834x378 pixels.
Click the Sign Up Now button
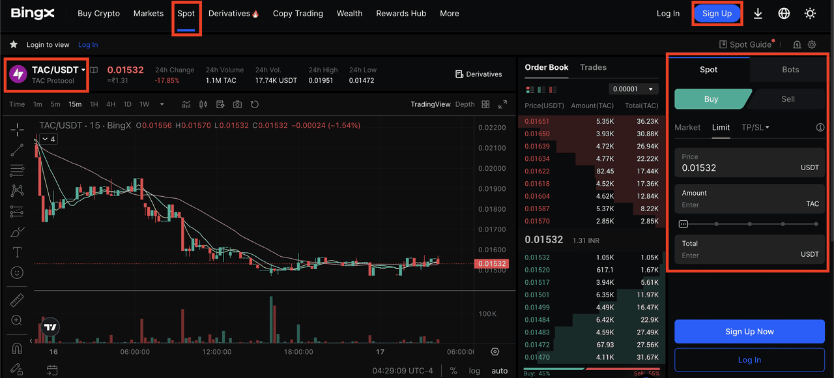[x=749, y=331]
